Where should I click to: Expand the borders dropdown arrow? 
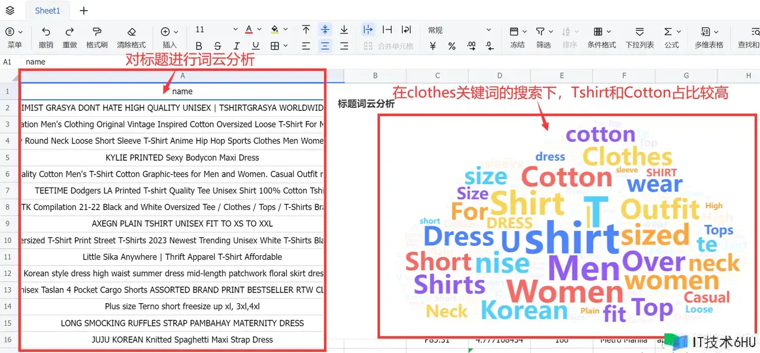click(x=286, y=46)
